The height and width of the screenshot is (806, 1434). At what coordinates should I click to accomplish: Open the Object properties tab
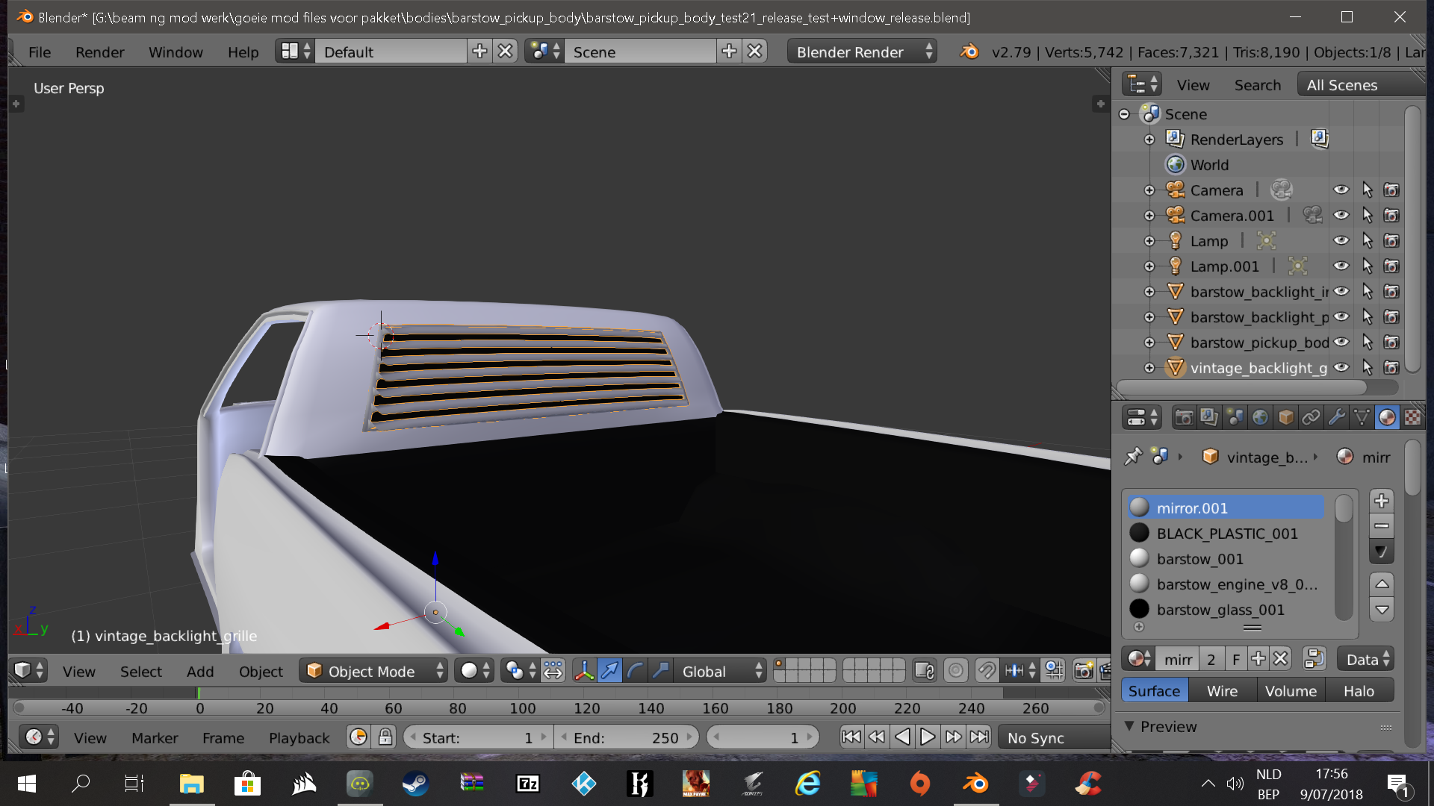(1285, 417)
